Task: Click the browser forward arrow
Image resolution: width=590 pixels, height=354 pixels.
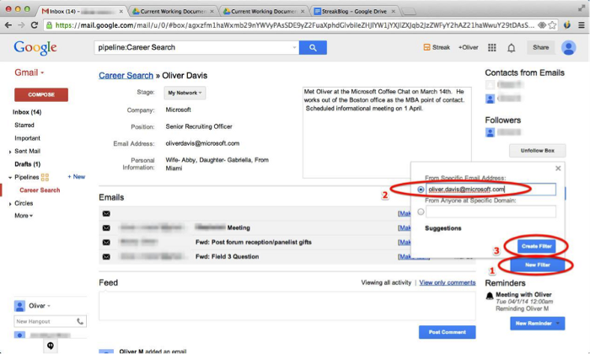Action: pos(21,25)
